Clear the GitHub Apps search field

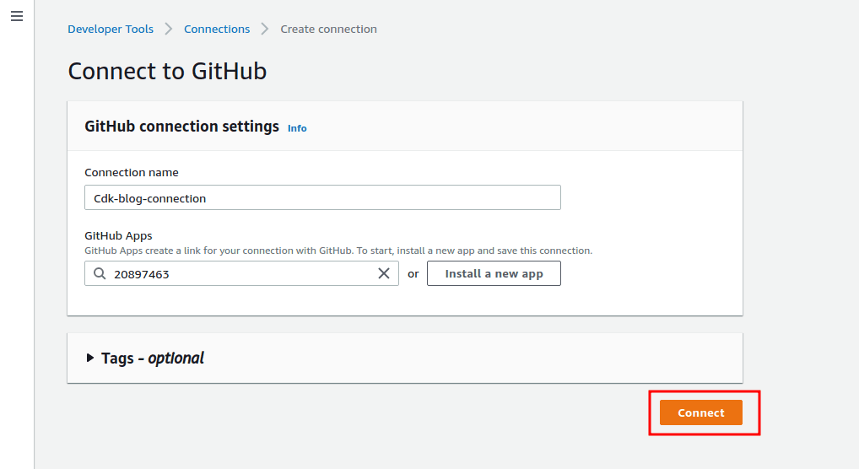(x=384, y=273)
